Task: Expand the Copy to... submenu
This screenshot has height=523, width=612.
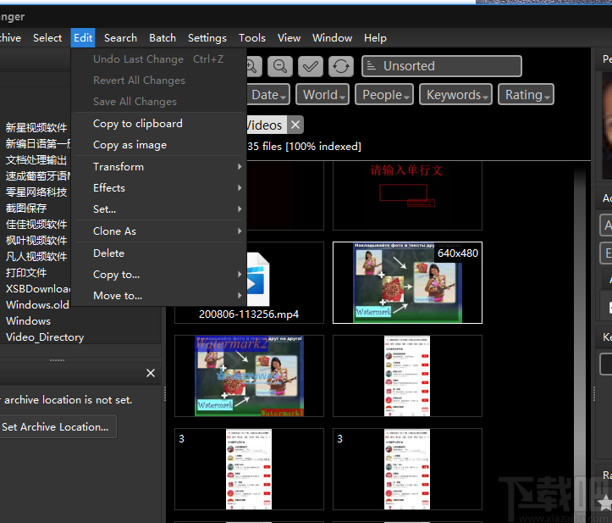Action: click(158, 275)
